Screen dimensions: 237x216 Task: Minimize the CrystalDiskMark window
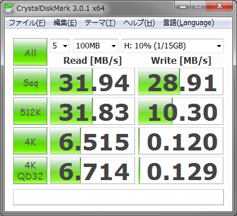tap(182, 7)
